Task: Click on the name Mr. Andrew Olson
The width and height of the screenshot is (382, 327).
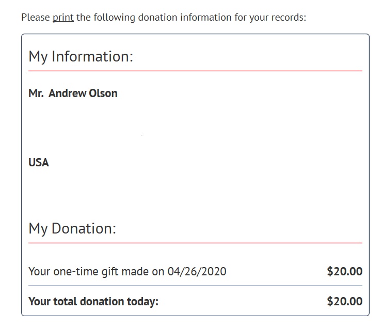Action: pos(73,93)
